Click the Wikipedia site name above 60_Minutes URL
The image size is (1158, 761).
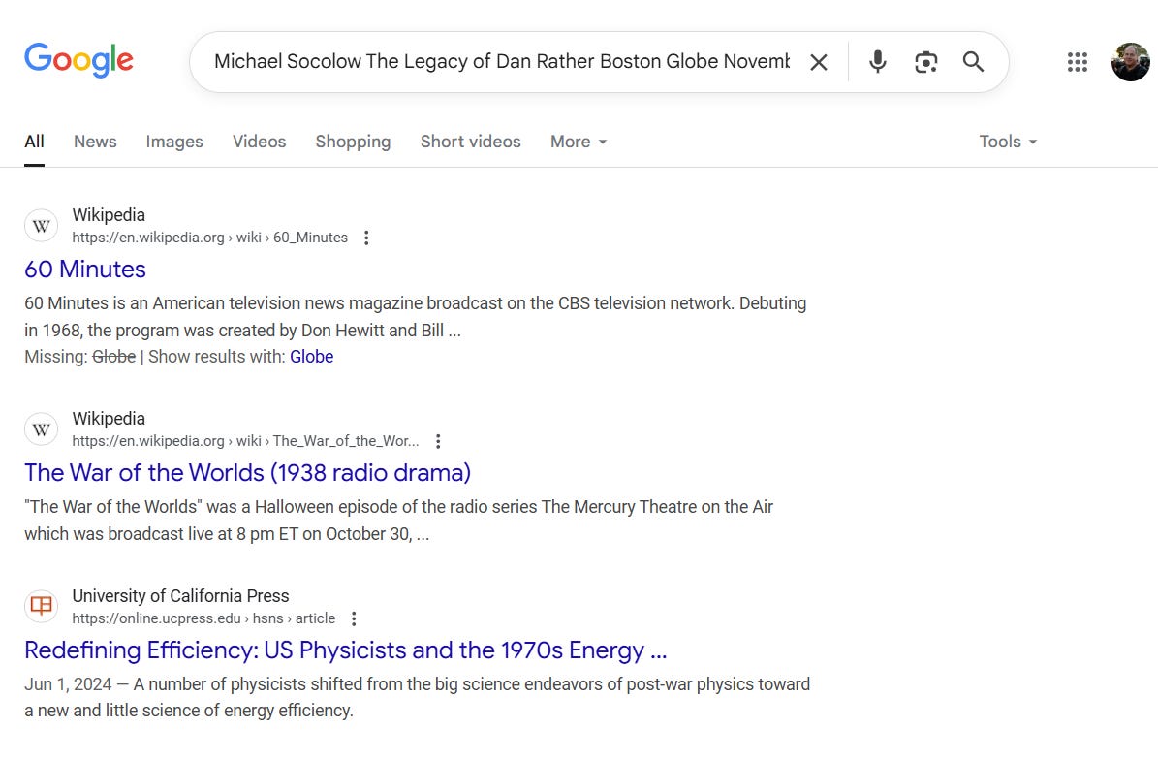coord(109,215)
